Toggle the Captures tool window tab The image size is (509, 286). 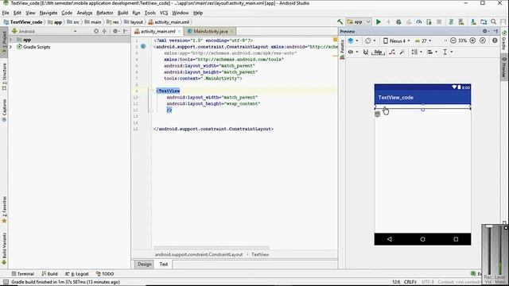[x=4, y=110]
